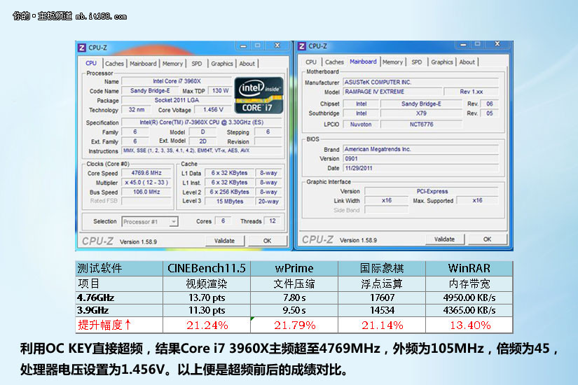Viewport: 578px width, 385px height.
Task: Click the Max TDP value '130 W'
Action: [221, 90]
